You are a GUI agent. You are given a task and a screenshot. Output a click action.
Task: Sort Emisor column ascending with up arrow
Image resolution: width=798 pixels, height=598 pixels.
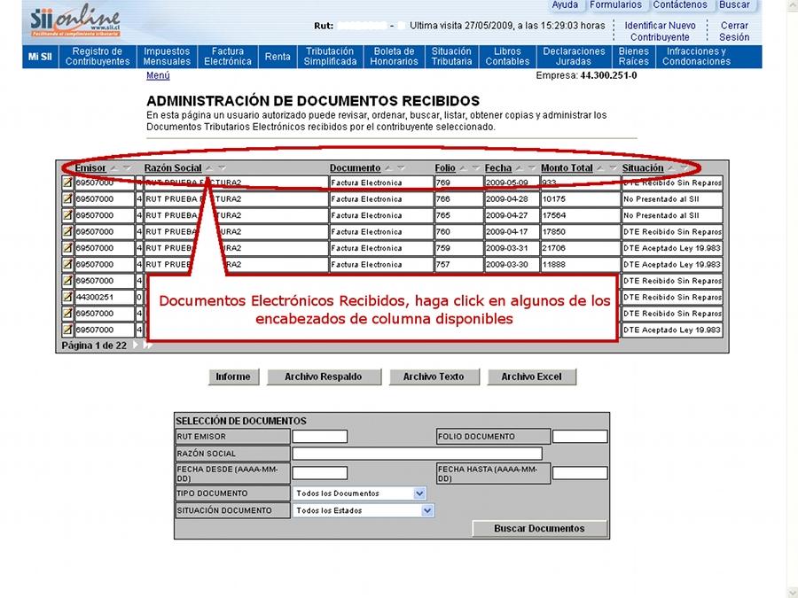113,168
